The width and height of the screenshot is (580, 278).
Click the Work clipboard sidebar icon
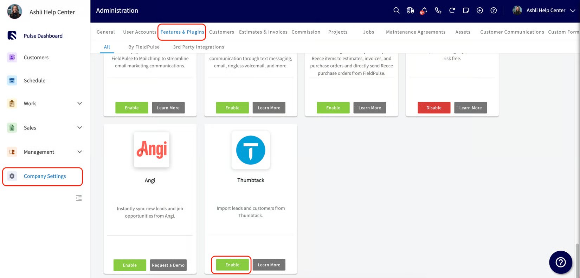coord(12,104)
